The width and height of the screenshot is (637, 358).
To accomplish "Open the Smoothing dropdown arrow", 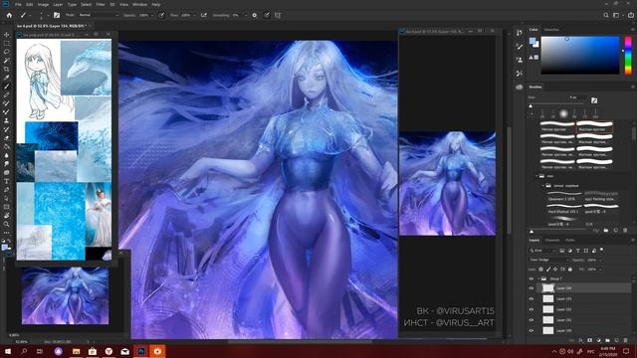I will 246,15.
